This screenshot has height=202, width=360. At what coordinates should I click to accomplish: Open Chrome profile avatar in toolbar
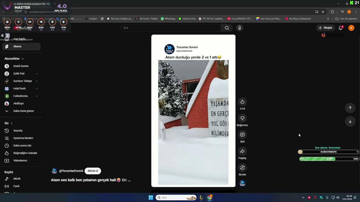pyautogui.click(x=349, y=12)
